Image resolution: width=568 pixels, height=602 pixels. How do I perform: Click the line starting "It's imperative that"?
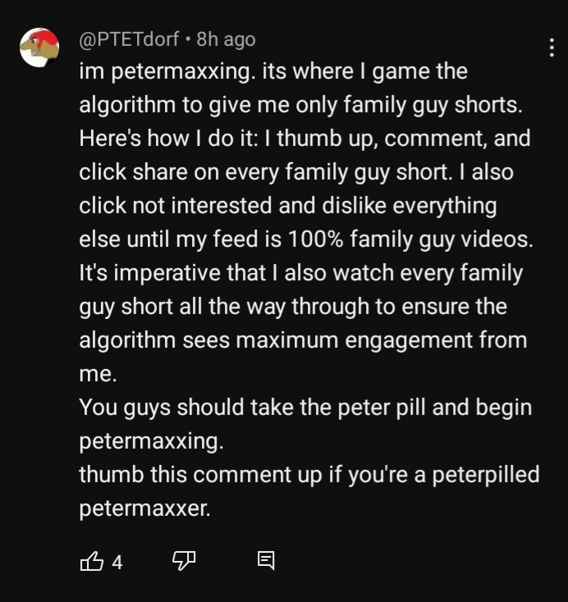pyautogui.click(x=300, y=273)
